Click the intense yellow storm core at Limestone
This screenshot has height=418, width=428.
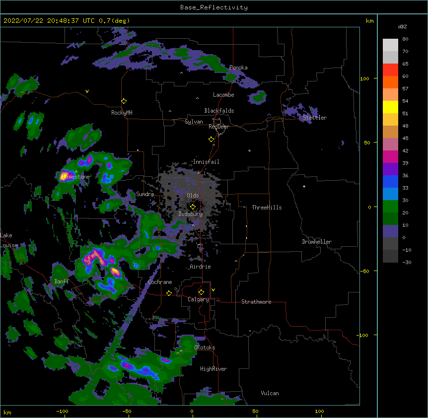click(x=65, y=175)
